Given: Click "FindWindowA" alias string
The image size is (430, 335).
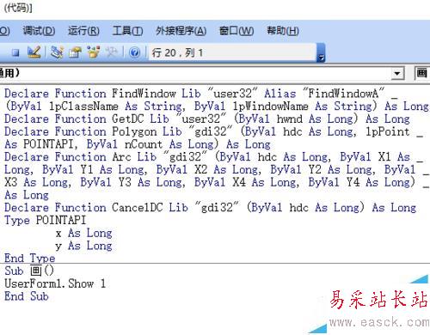Looking at the screenshot, I should [x=343, y=94].
